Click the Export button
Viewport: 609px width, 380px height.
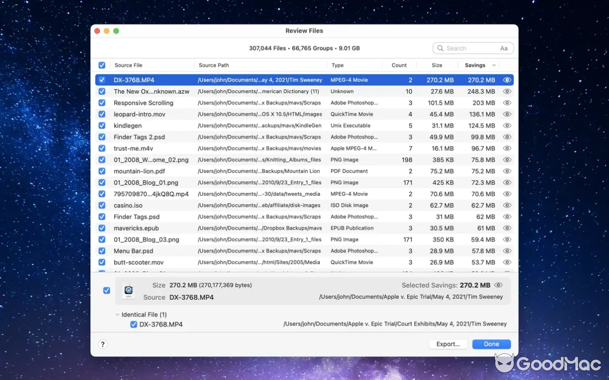pos(448,344)
